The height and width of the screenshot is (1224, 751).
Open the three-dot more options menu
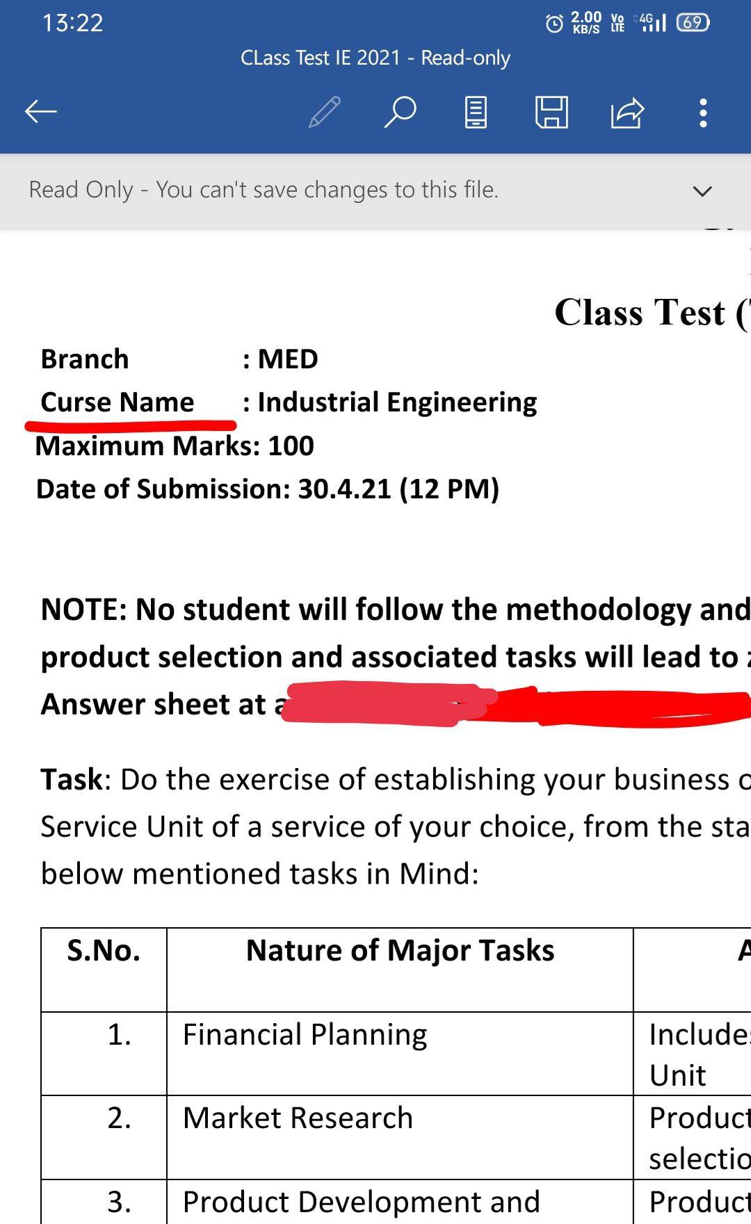point(703,113)
